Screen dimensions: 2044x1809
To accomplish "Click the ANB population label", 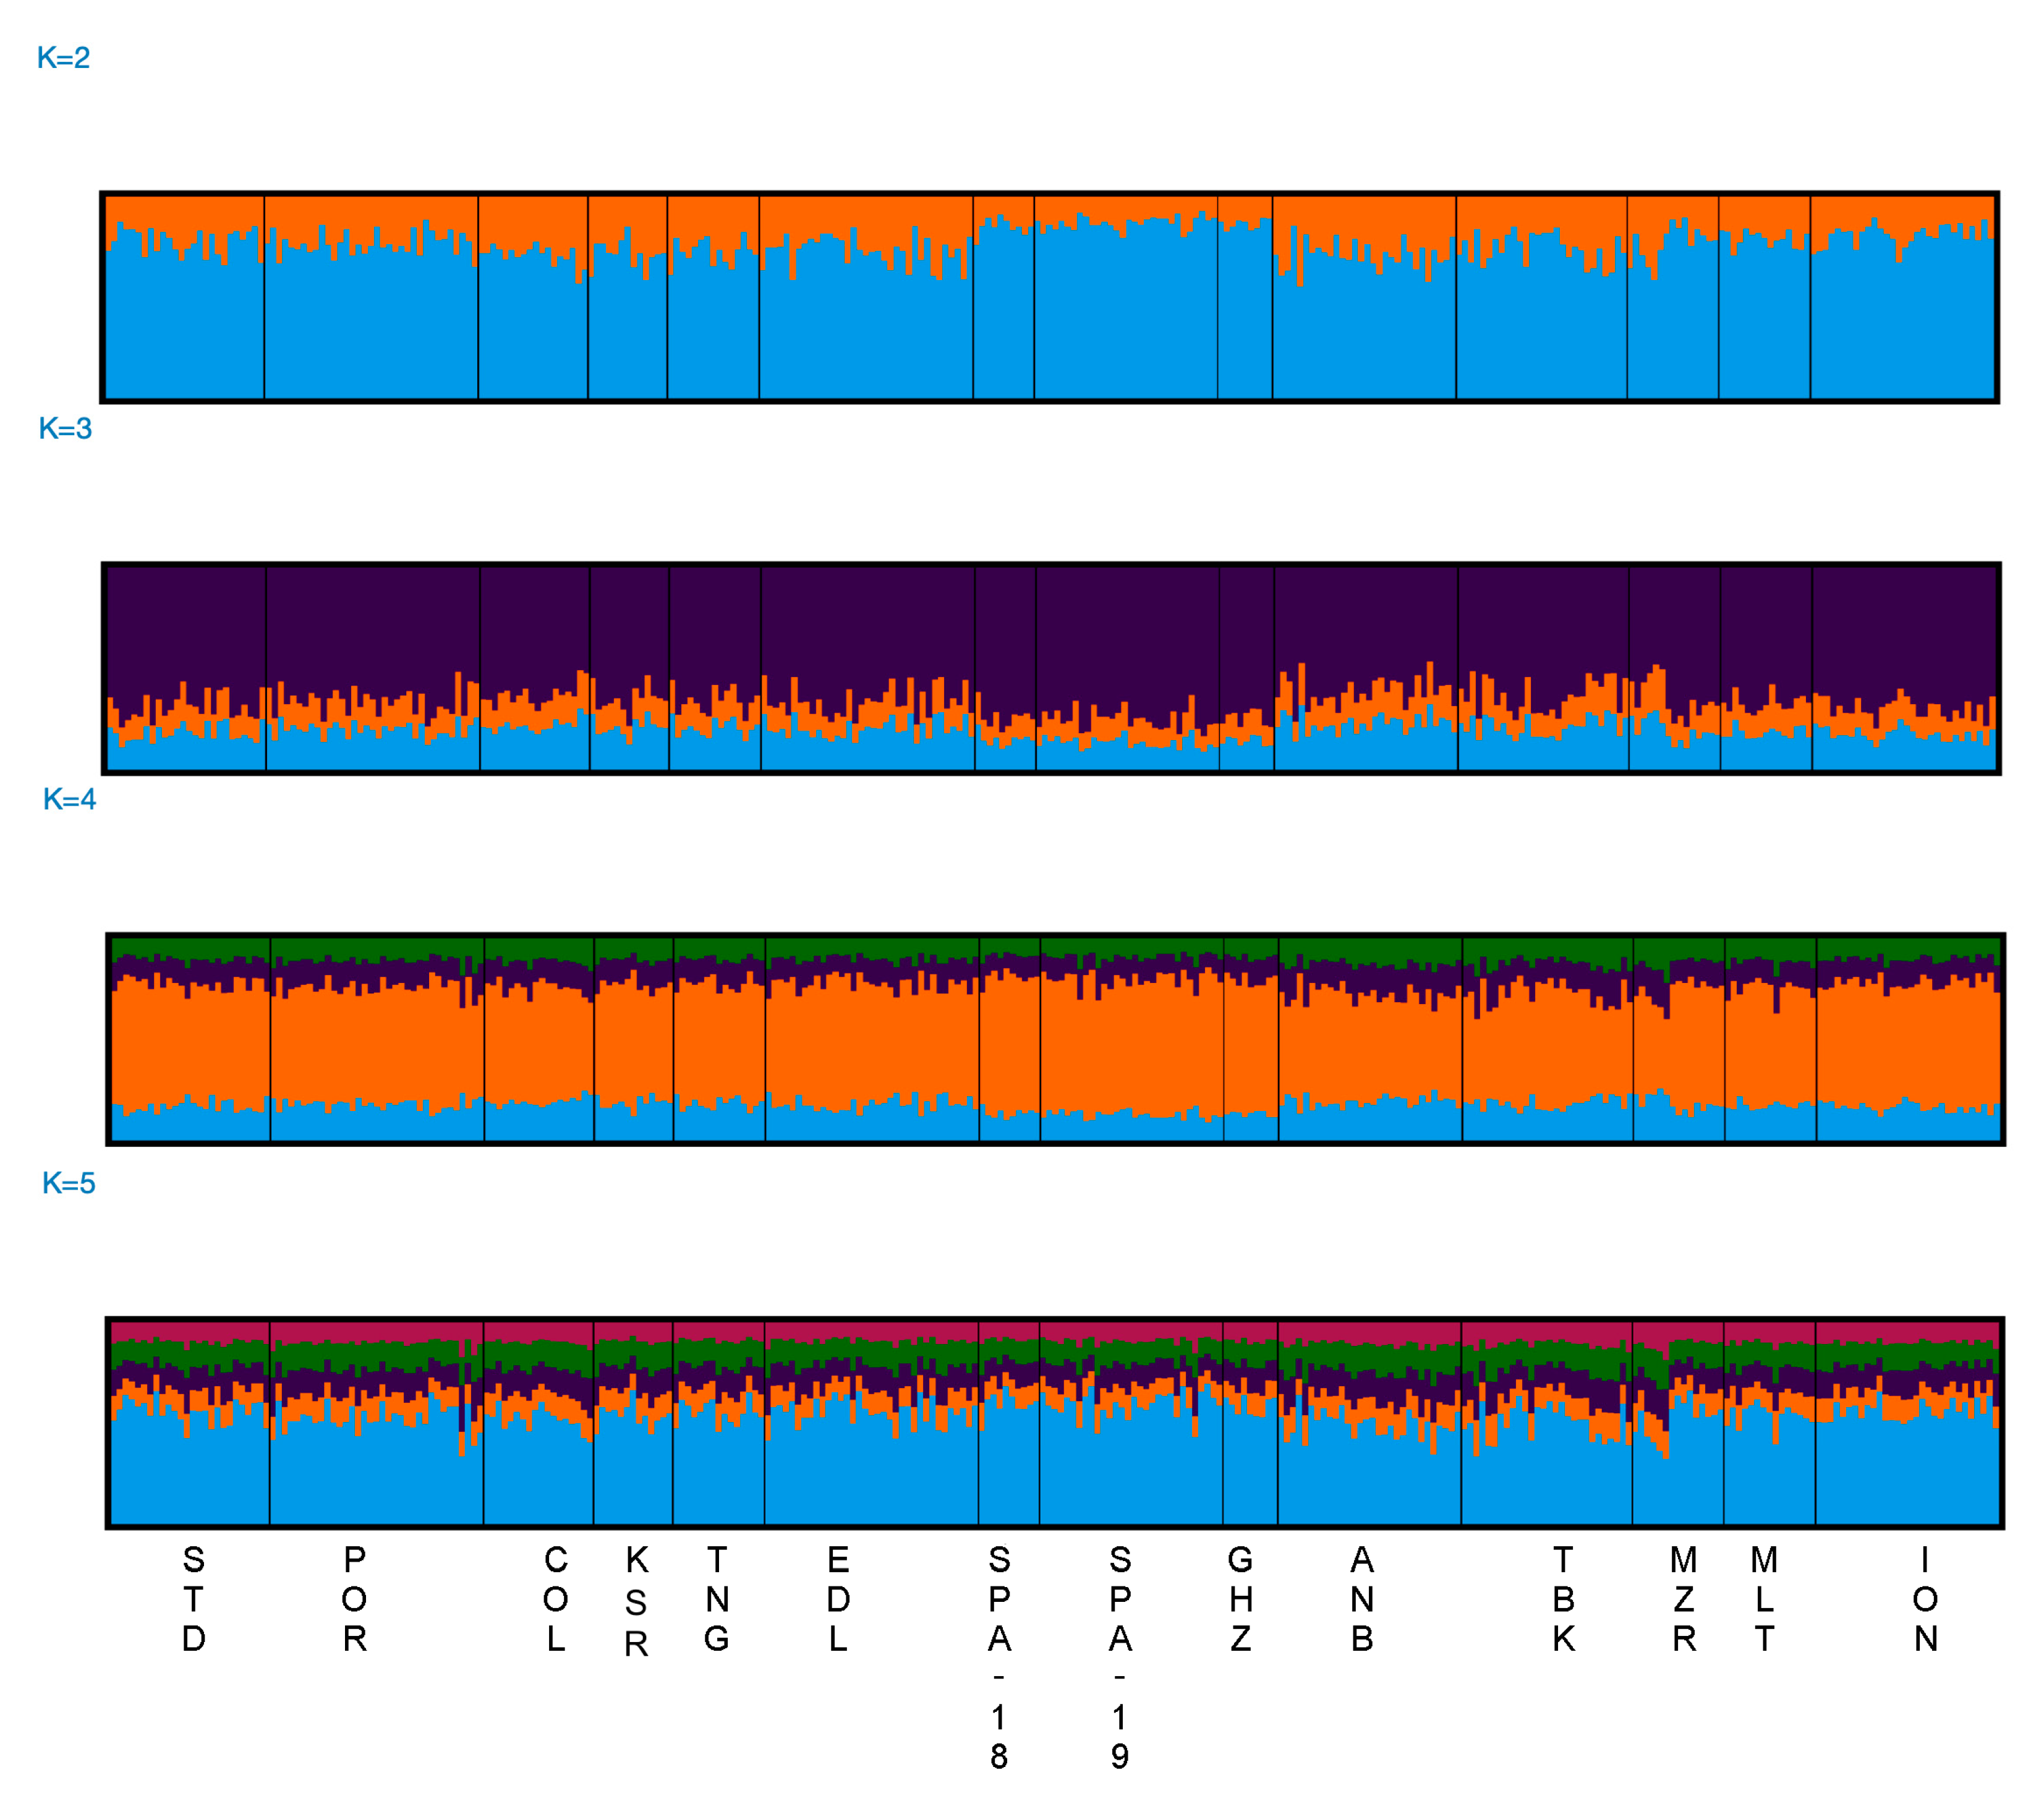I will pos(1361,1600).
